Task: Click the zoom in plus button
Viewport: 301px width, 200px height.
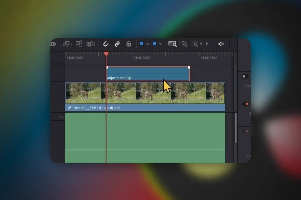Action: (x=207, y=44)
